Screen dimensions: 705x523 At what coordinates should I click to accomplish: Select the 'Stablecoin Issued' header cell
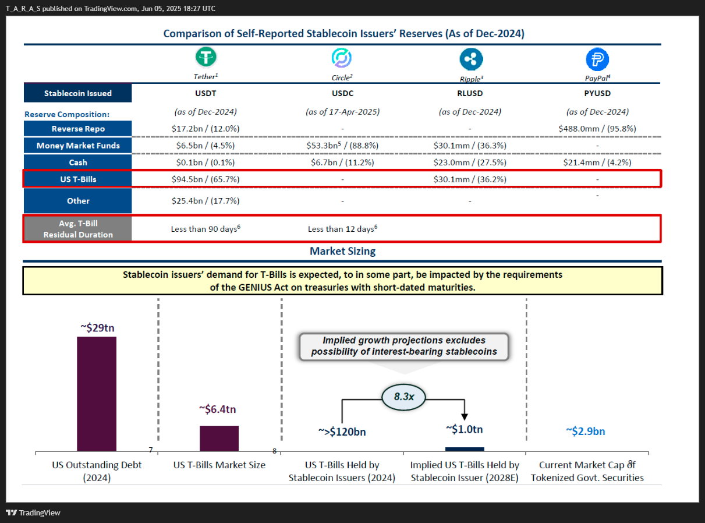(78, 93)
